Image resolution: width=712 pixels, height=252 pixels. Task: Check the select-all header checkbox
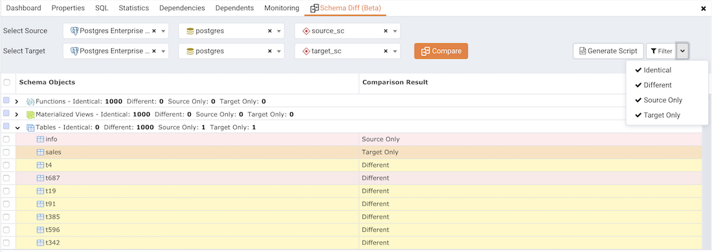[6, 83]
